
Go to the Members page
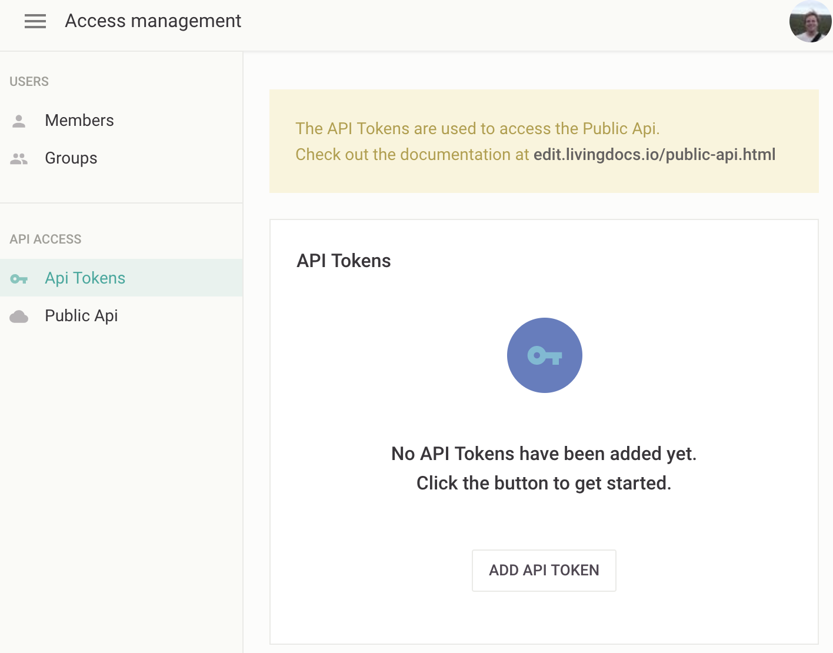click(x=79, y=121)
